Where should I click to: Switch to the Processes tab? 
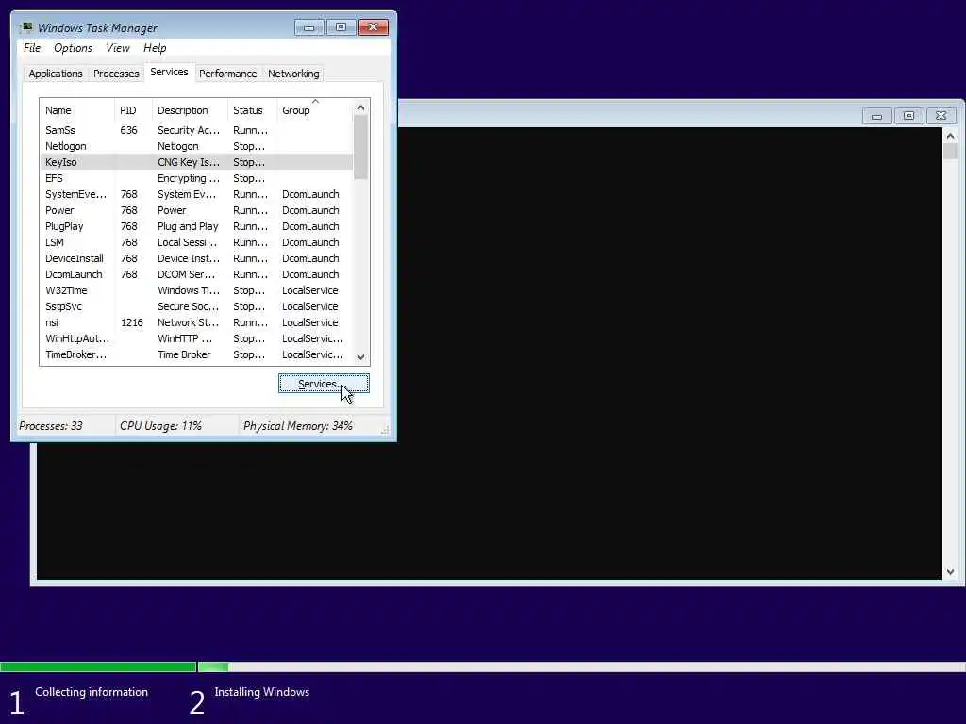click(116, 74)
